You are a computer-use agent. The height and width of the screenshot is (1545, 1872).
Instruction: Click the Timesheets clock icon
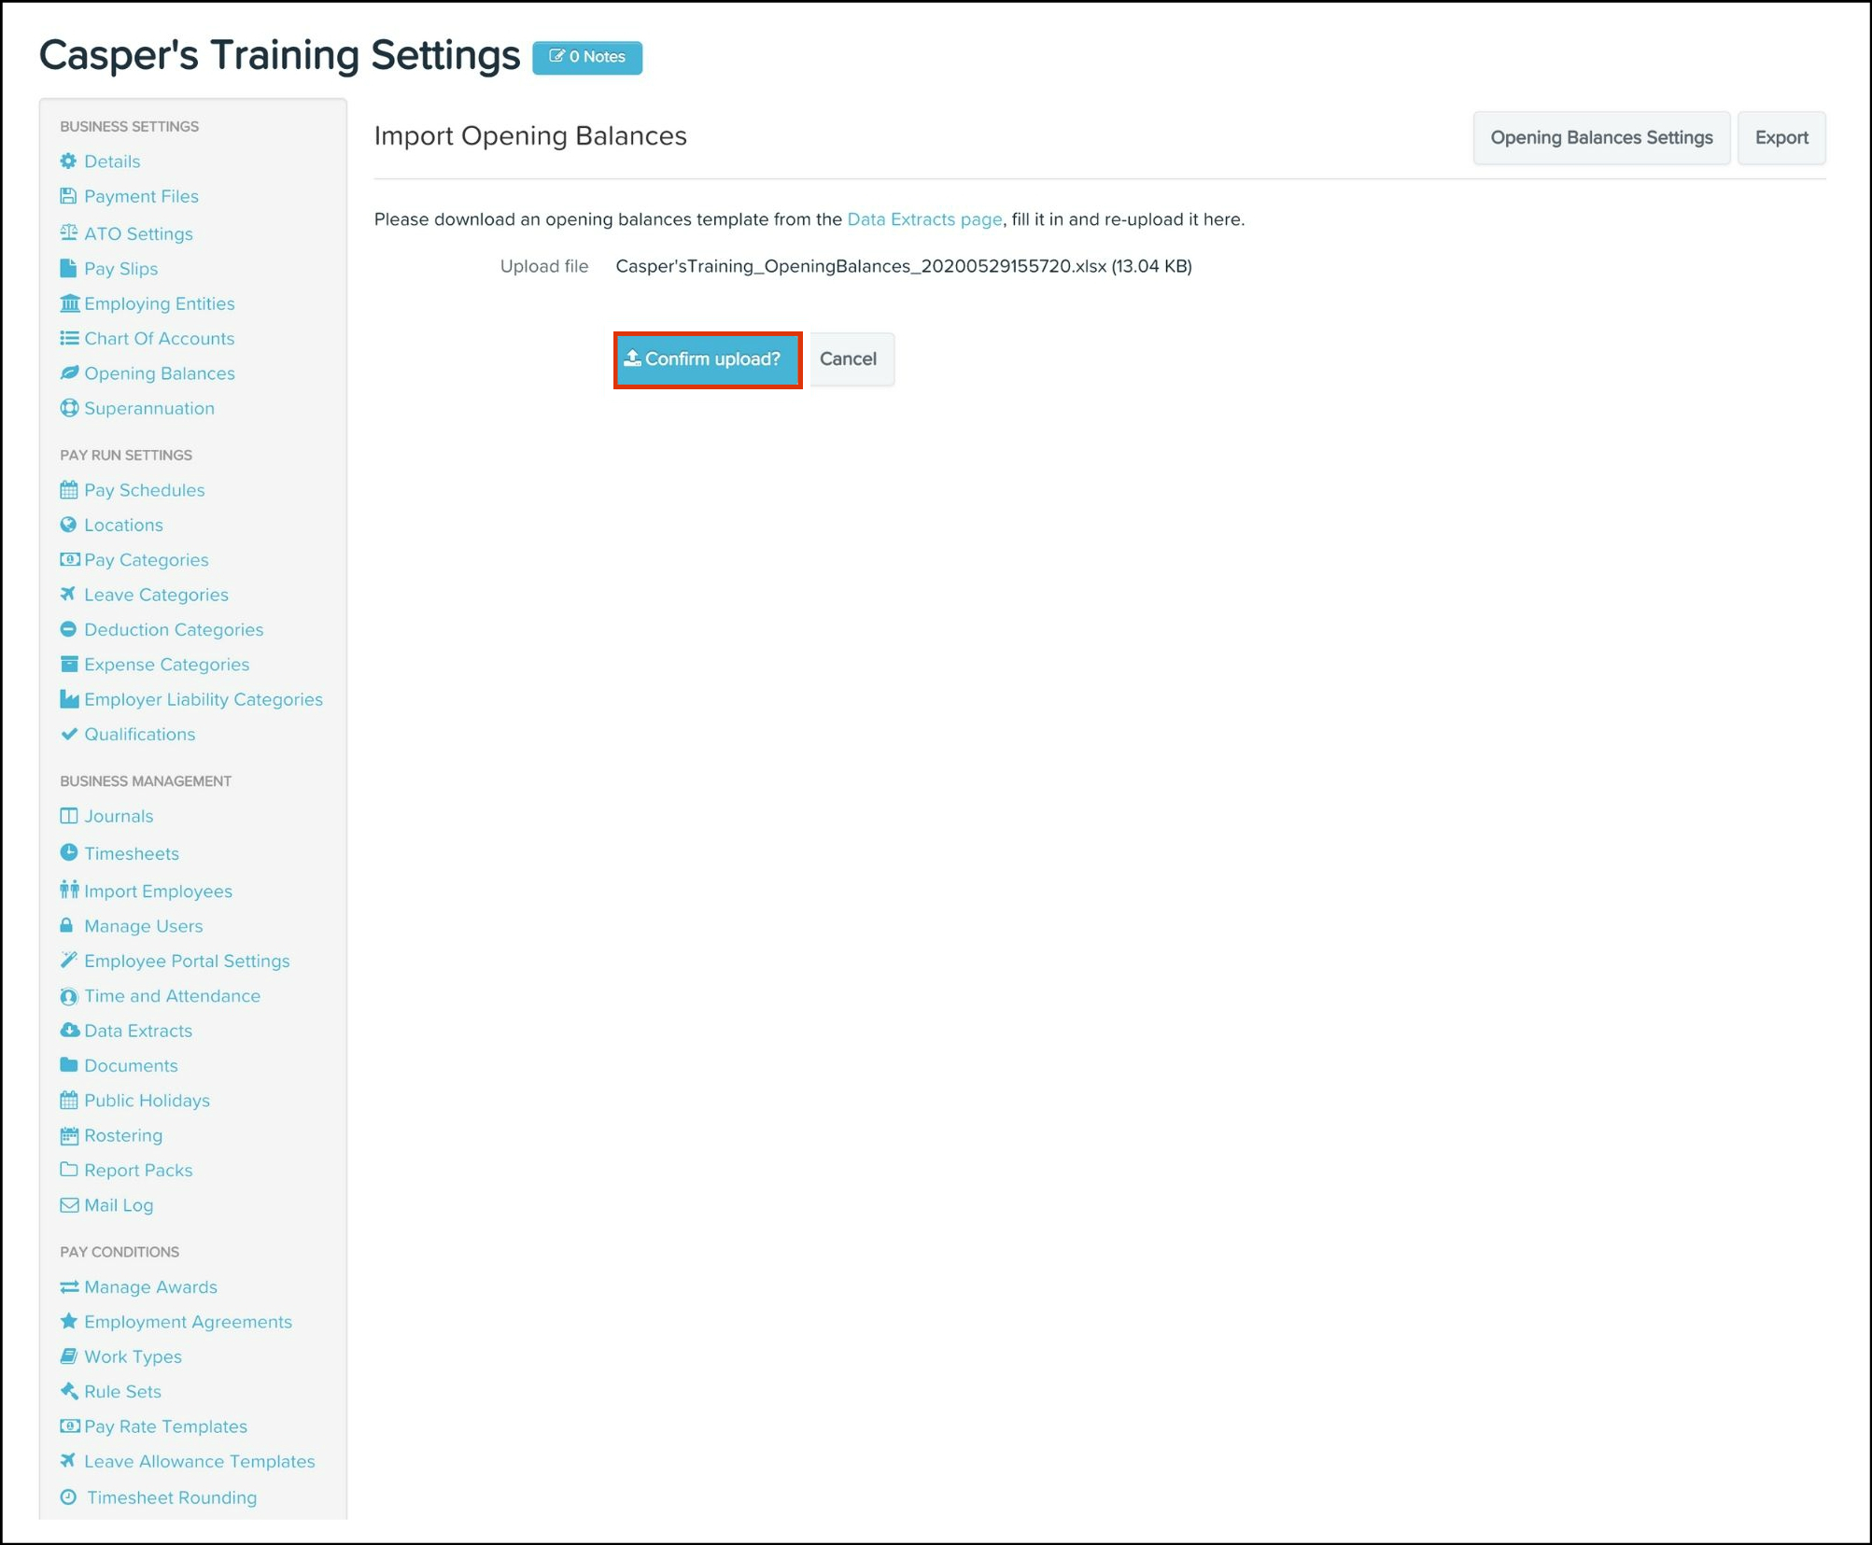[68, 853]
